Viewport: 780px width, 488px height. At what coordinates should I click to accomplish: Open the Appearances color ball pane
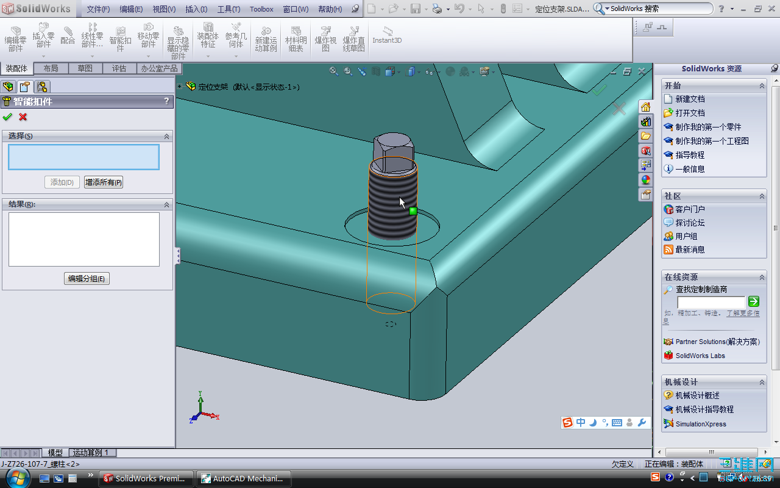[x=645, y=180]
